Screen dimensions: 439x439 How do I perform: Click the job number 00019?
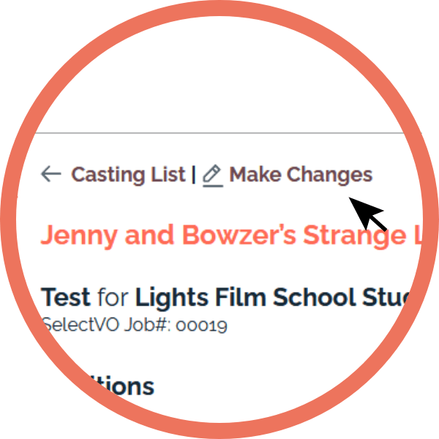(x=201, y=326)
